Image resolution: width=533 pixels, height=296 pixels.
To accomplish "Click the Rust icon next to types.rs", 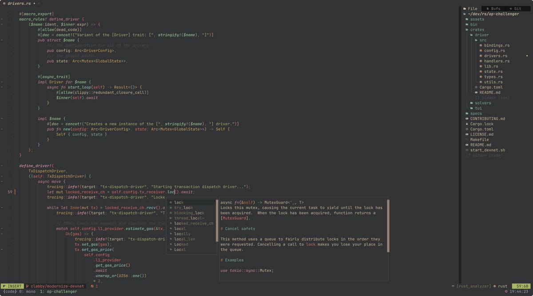I will click(x=481, y=77).
